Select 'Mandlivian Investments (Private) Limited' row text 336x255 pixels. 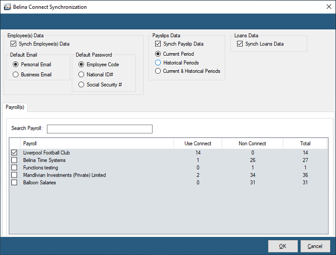click(x=64, y=175)
